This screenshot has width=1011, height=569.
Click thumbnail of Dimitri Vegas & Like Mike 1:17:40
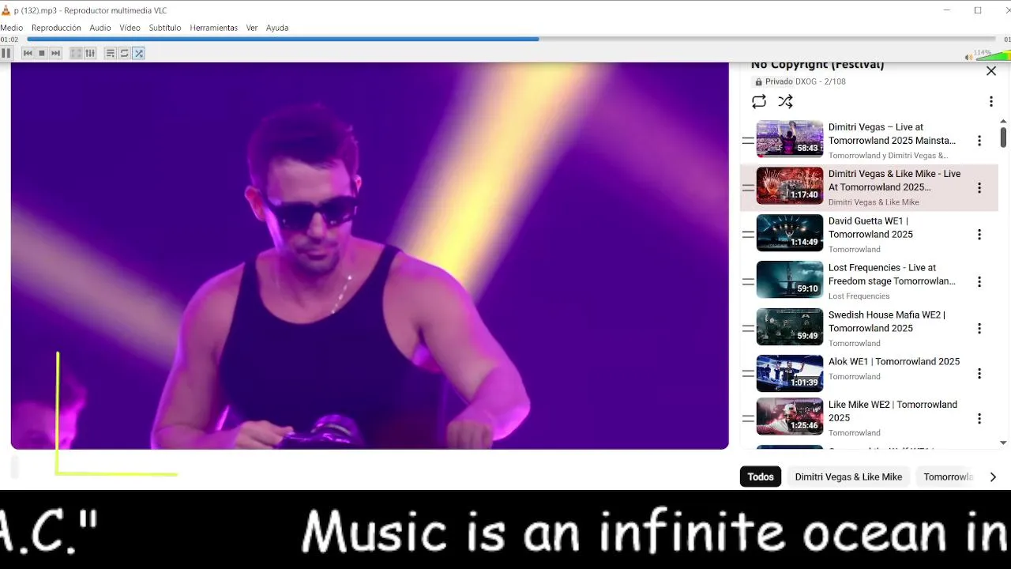790,186
